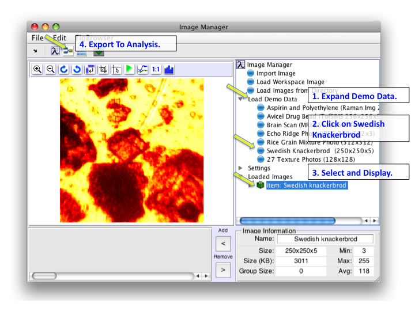Click the image Name text field
Image resolution: width=415 pixels, height=311 pixels.
(325, 239)
